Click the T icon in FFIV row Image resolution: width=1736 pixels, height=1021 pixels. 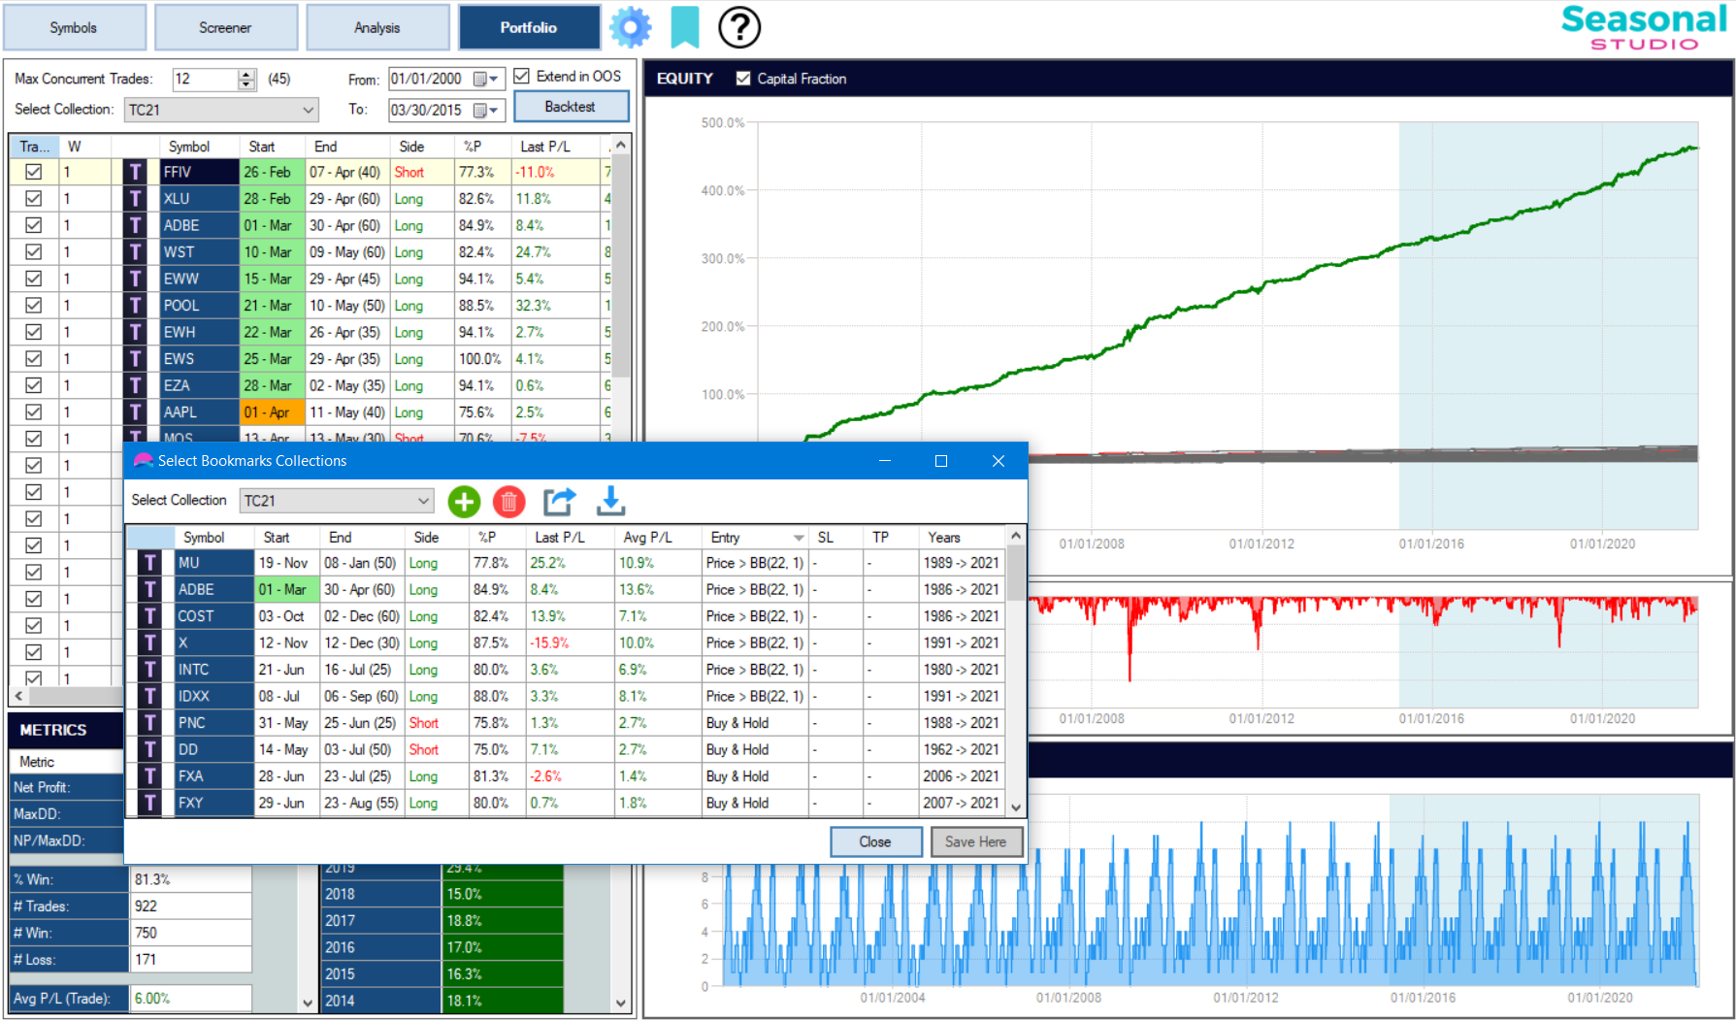136,172
